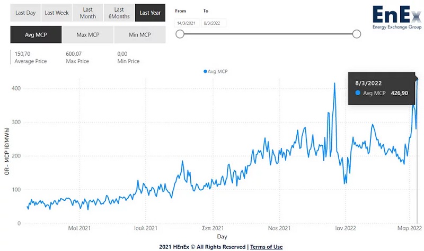This screenshot has height=251, width=424.
Task: Switch to the Min MCP view
Action: [140, 34]
